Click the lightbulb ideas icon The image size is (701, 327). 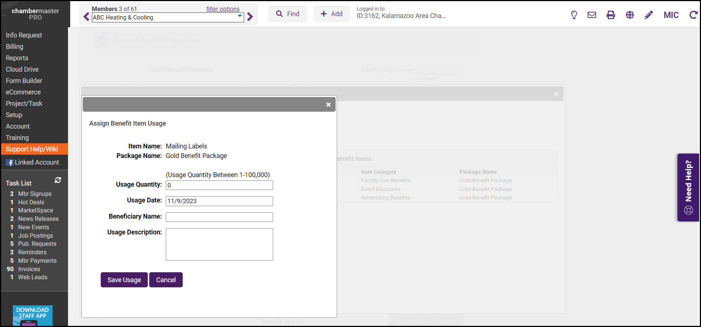pyautogui.click(x=574, y=15)
